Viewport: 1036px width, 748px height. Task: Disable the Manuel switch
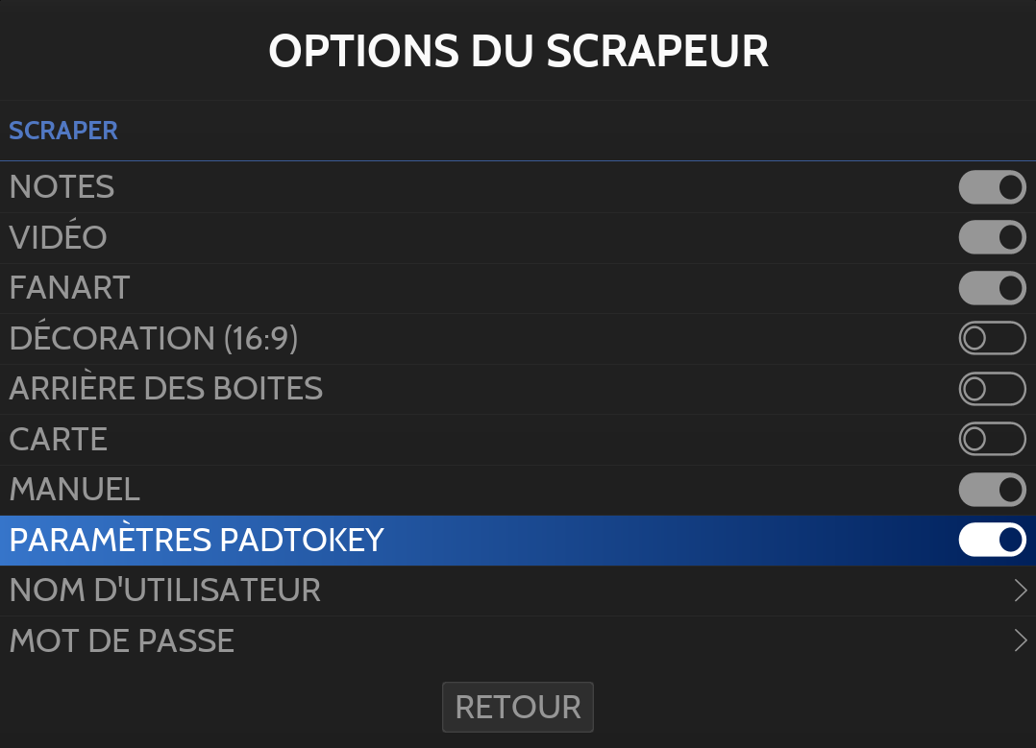click(992, 490)
